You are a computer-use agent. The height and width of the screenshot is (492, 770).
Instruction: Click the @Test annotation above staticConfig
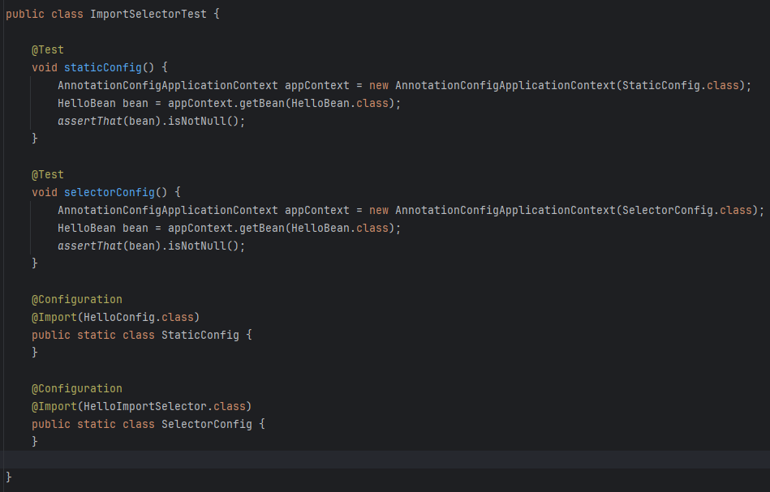48,50
